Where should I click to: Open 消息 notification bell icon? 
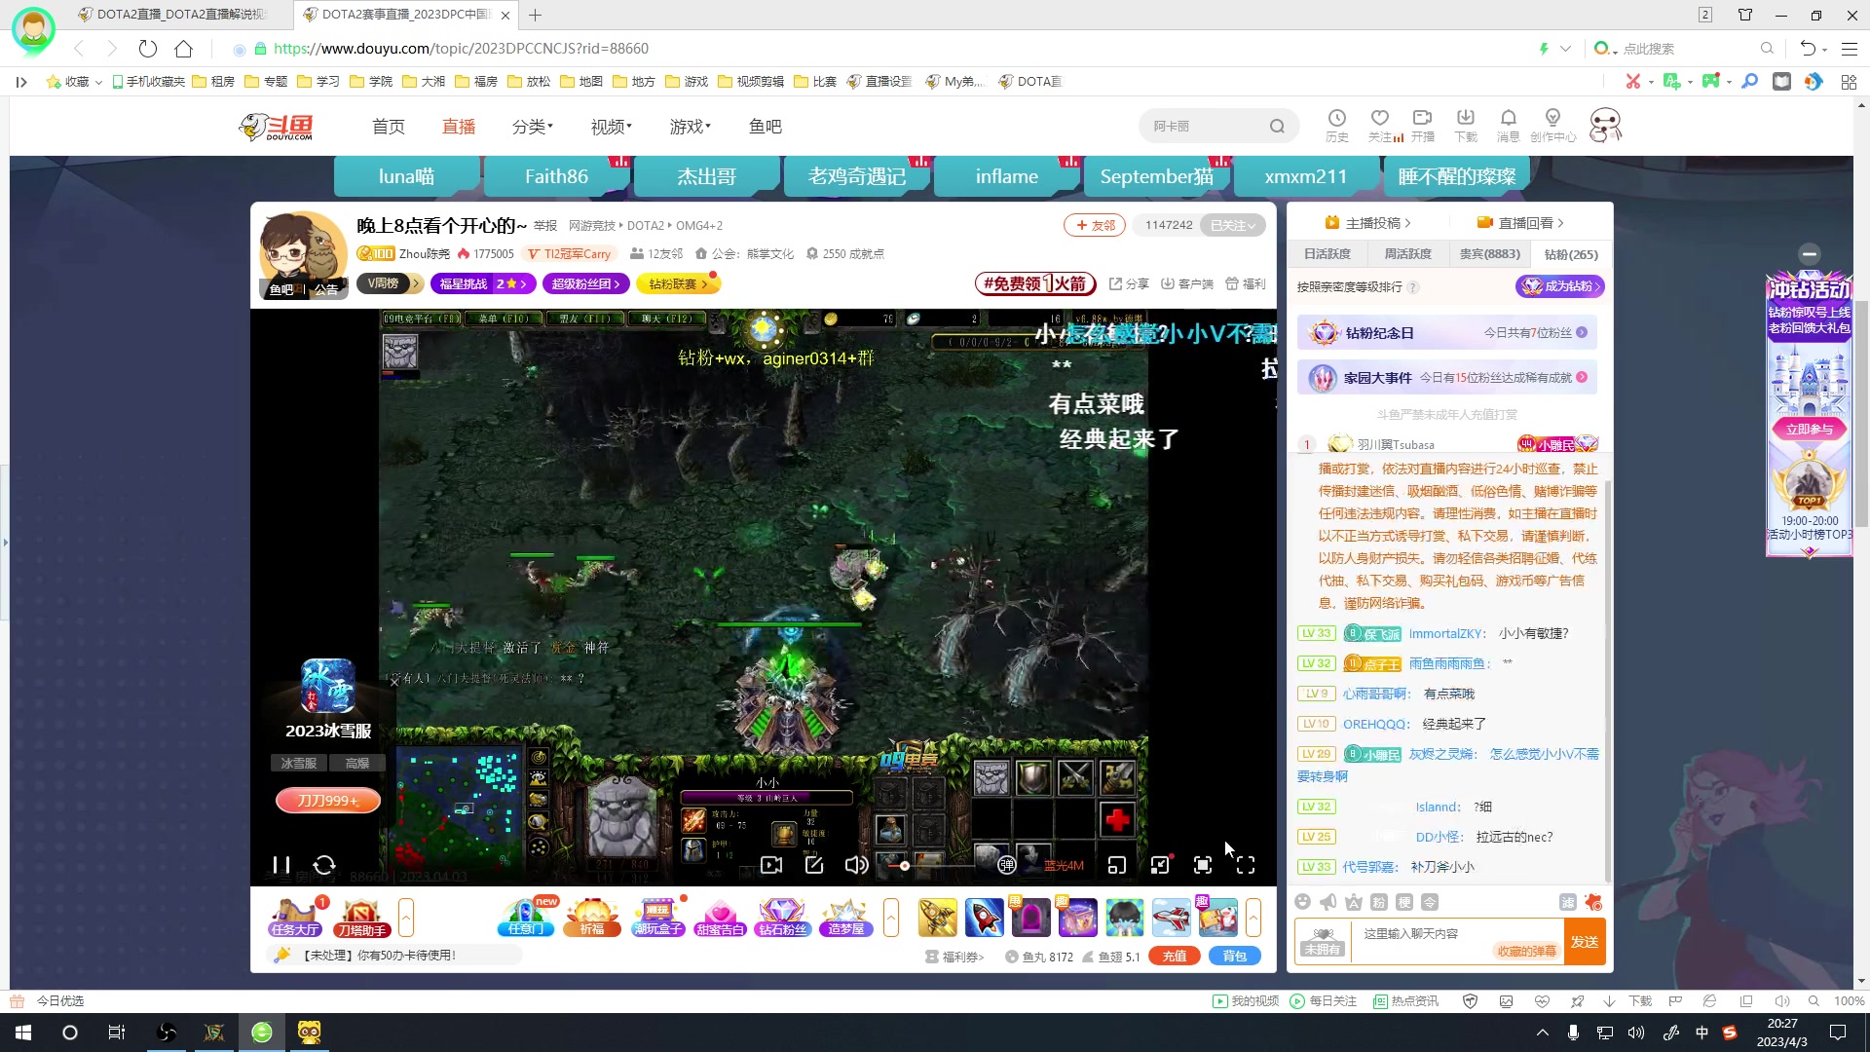pyautogui.click(x=1509, y=126)
